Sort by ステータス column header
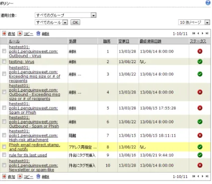The image size is (212, 184). point(198,41)
